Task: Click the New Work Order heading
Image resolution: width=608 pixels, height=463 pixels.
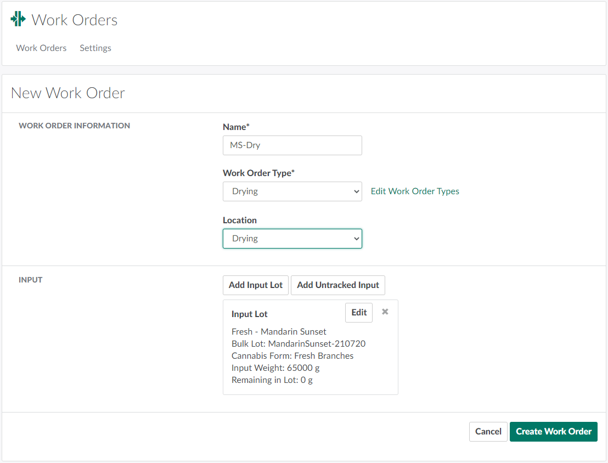Action: click(68, 93)
